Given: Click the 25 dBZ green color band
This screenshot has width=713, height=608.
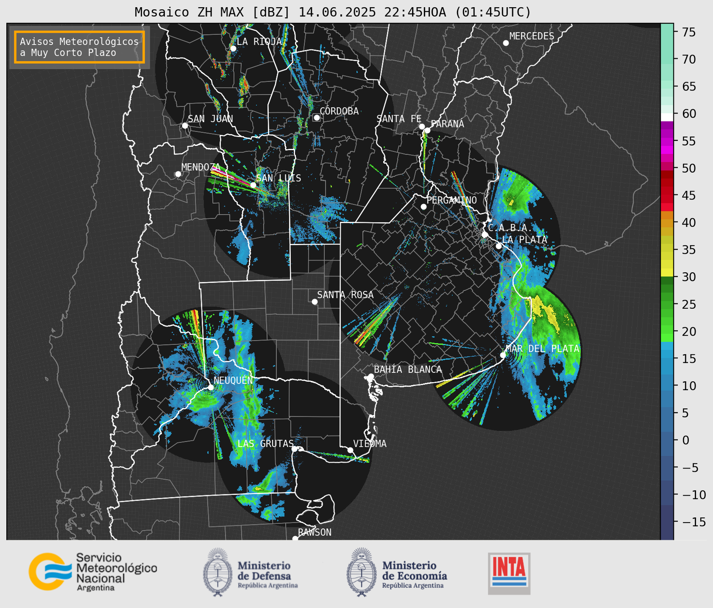Looking at the screenshot, I should point(667,304).
